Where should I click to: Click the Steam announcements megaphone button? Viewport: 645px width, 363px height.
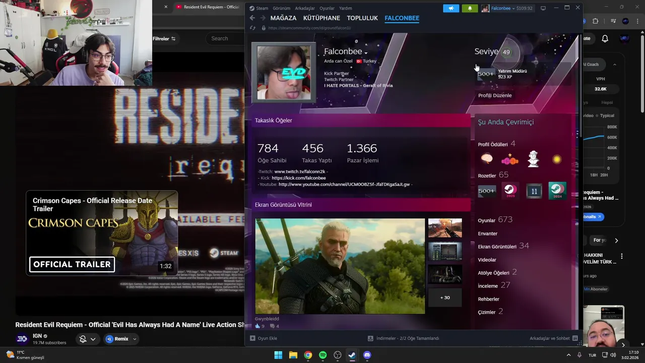click(x=451, y=8)
